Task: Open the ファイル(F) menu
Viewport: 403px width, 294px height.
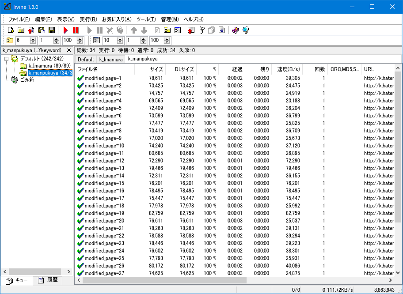Action: point(19,19)
